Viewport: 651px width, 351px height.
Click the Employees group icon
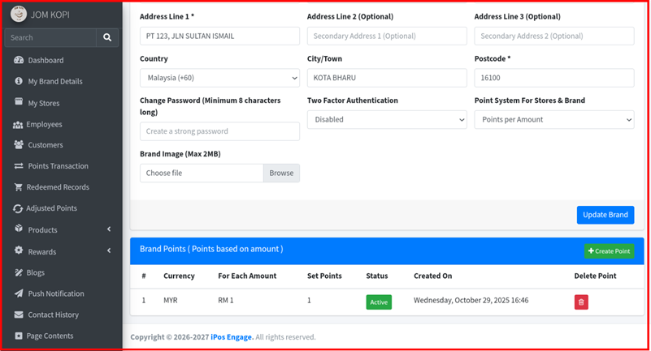[x=19, y=124]
